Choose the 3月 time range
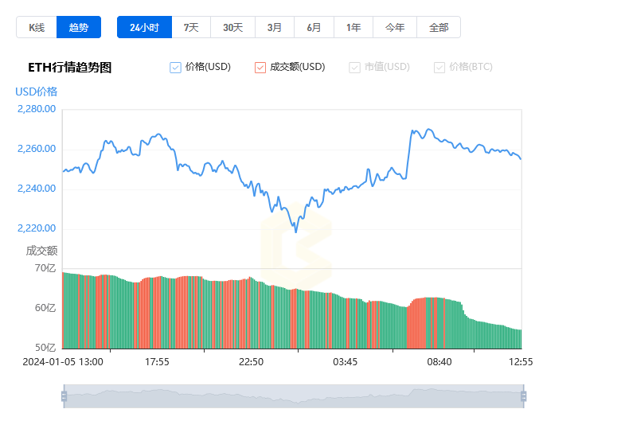The image size is (621, 448). [275, 27]
